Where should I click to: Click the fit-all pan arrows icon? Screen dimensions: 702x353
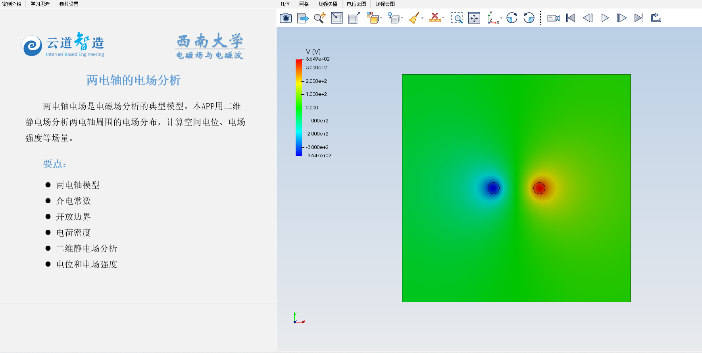[474, 18]
